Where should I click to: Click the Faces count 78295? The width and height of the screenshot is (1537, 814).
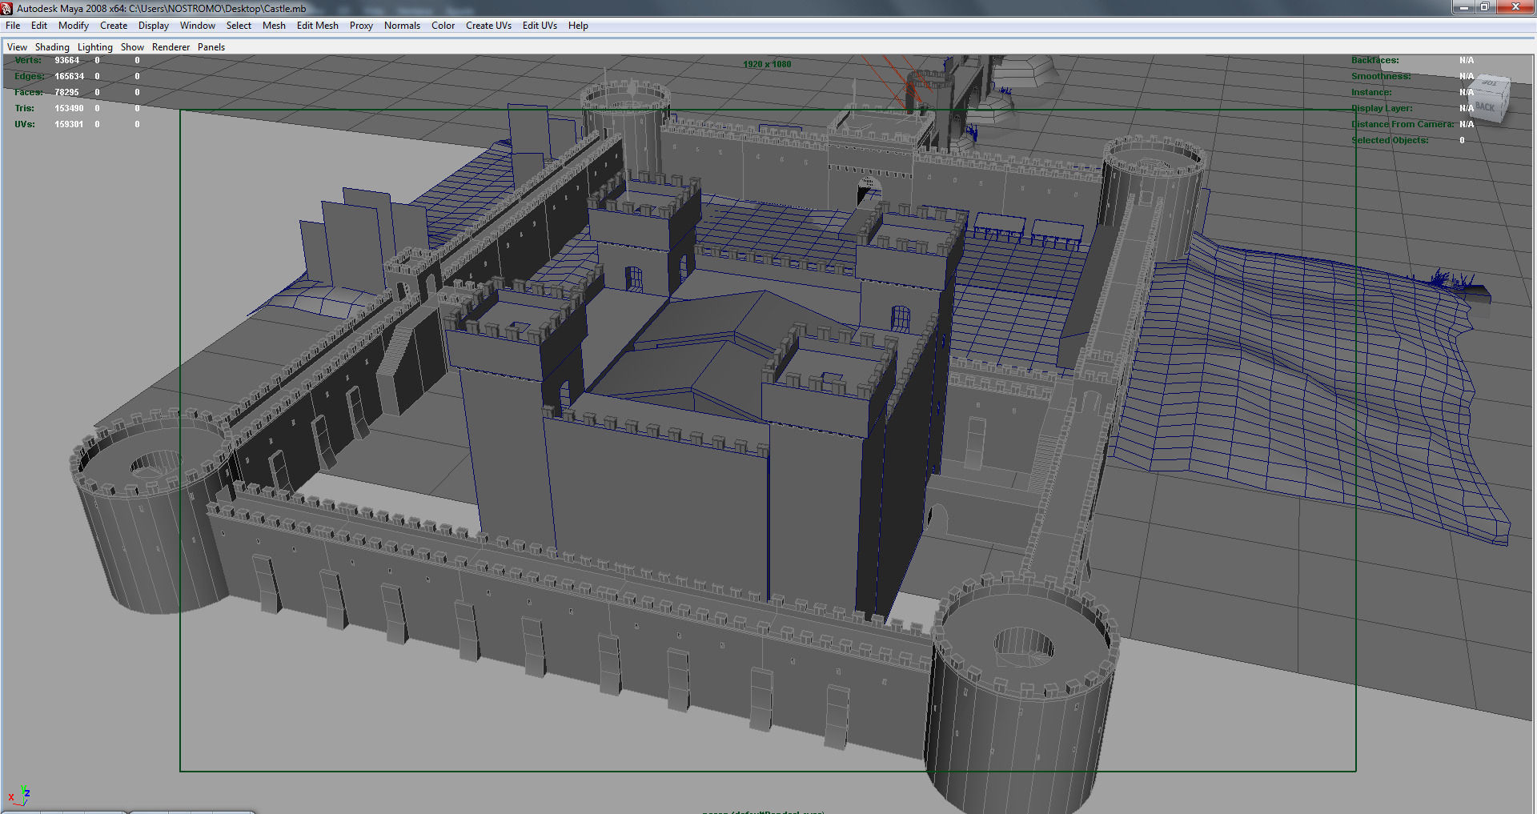coord(67,92)
